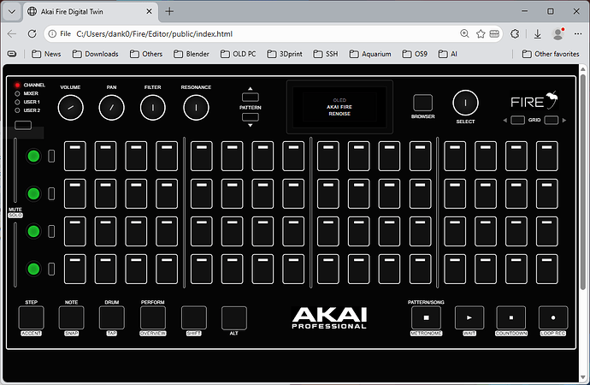This screenshot has height=385, width=590.
Task: Open a new tab with the plus button
Action: pyautogui.click(x=169, y=12)
